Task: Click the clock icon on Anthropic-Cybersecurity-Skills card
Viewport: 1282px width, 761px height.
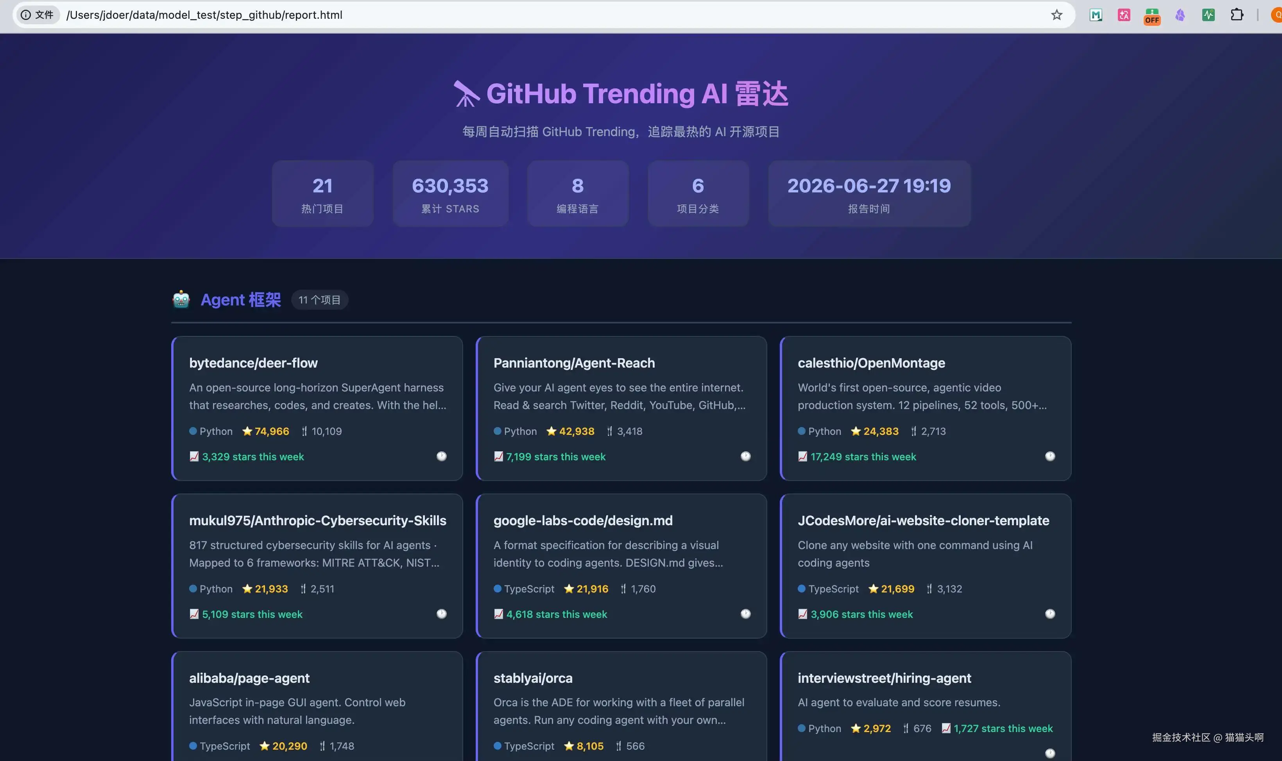Action: click(442, 614)
